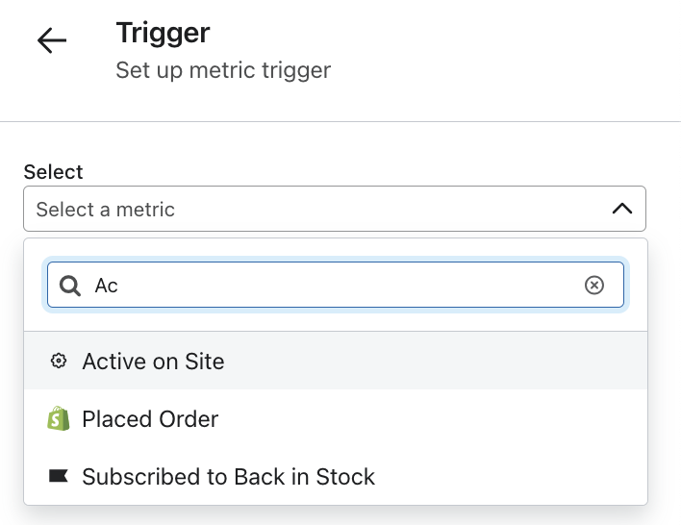Clear the search text with the X icon
This screenshot has height=525, width=681.
point(594,286)
